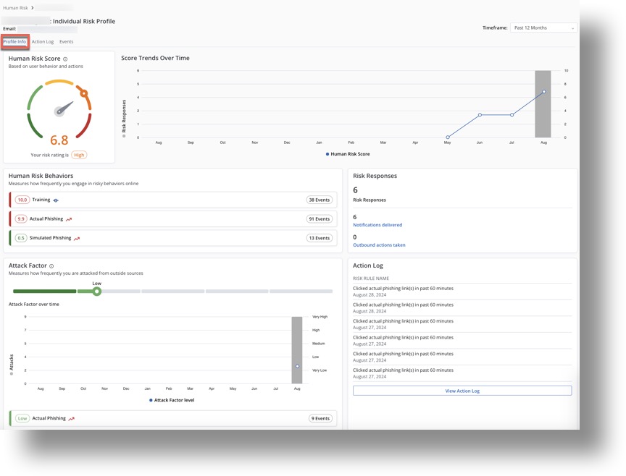Switch to the Events tab
Viewport: 626px width, 476px height.
66,42
